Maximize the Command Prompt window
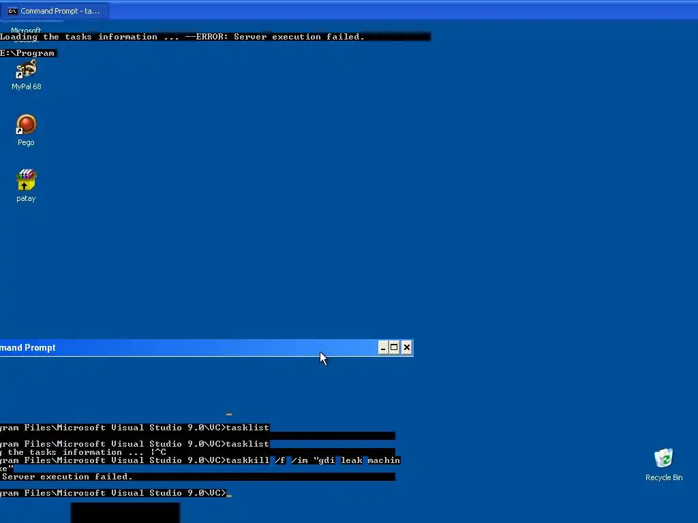The width and height of the screenshot is (698, 523). coord(395,347)
